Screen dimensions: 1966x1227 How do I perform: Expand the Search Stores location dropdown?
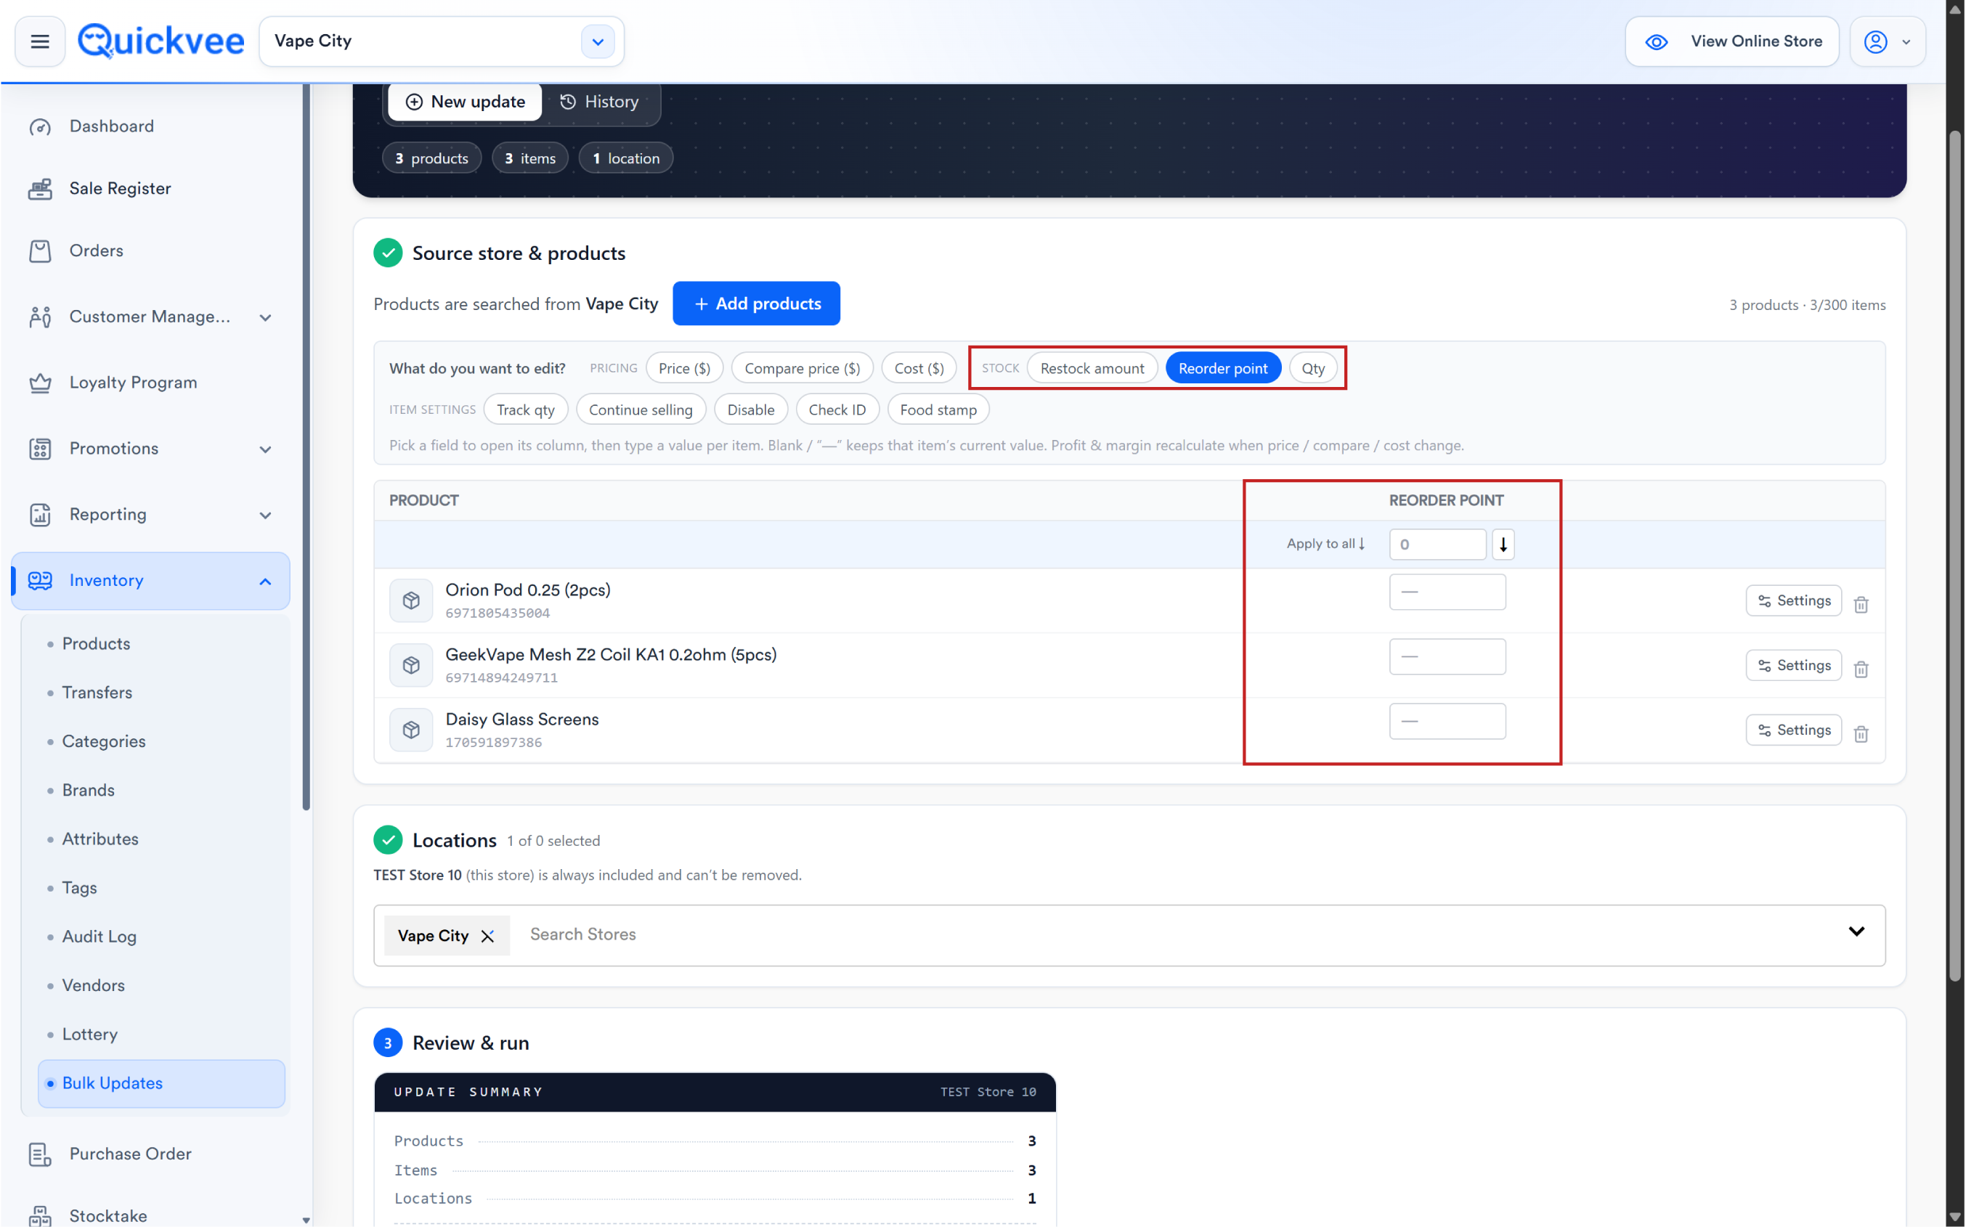coord(1856,932)
